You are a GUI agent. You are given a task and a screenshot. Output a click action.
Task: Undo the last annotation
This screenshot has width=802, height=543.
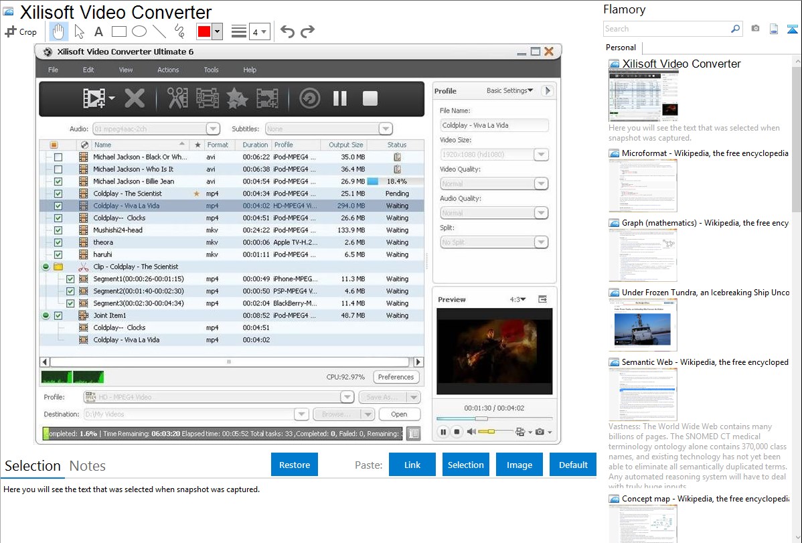coord(287,31)
